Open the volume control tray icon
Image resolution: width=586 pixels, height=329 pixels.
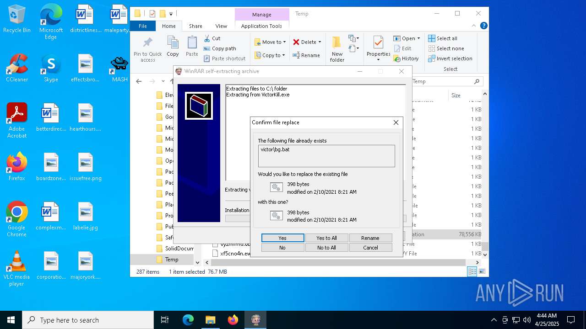click(x=527, y=320)
